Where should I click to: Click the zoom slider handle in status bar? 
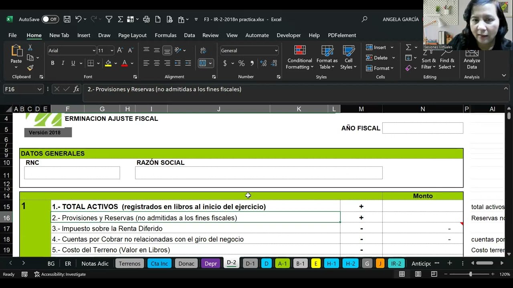[471, 274]
